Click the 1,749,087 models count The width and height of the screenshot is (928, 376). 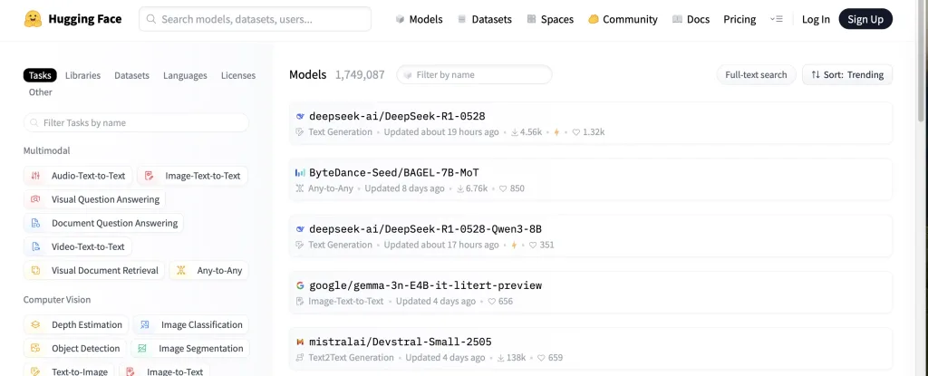tap(360, 74)
